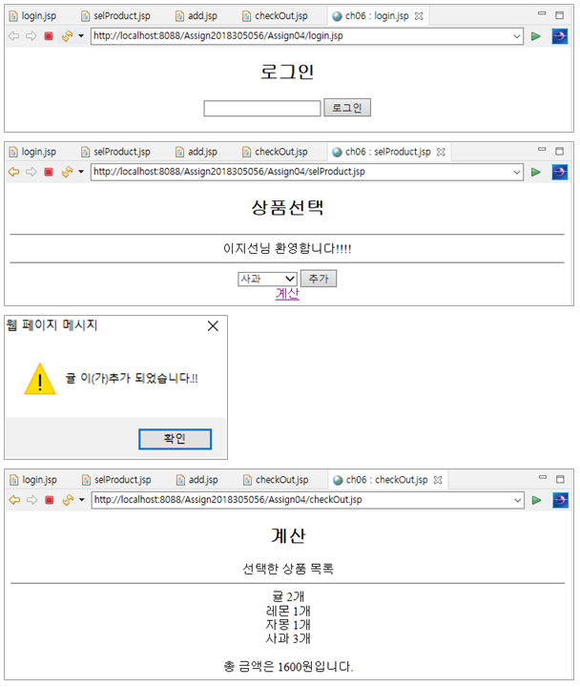Minimize the selProduct.jsp browser panel
The width and height of the screenshot is (580, 687).
[542, 150]
